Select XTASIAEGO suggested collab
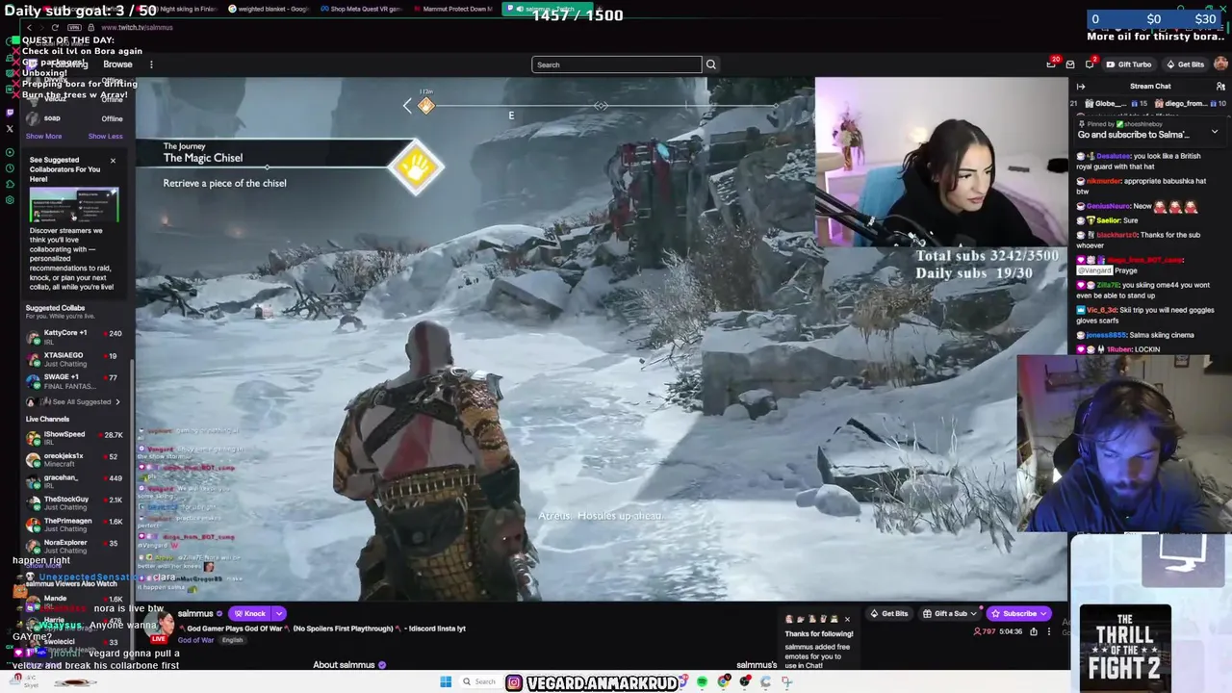Image resolution: width=1232 pixels, height=693 pixels. click(x=75, y=359)
